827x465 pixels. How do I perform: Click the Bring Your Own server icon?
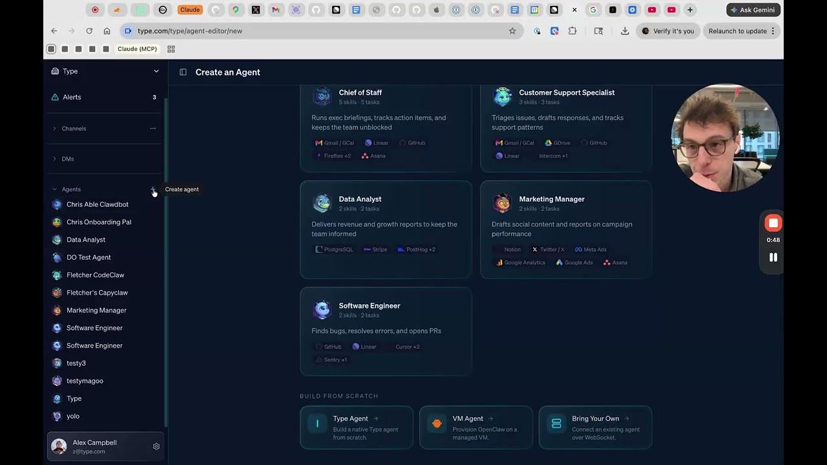tap(556, 424)
